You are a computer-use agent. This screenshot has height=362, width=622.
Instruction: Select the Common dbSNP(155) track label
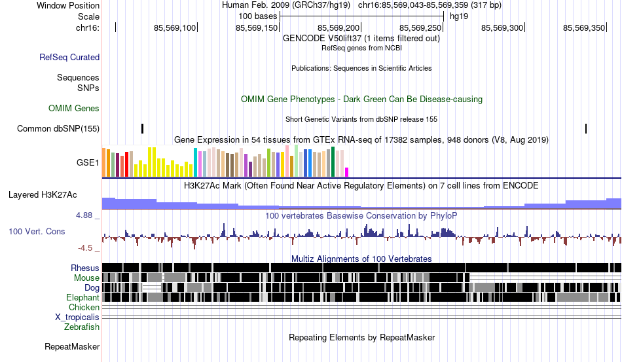pyautogui.click(x=58, y=128)
